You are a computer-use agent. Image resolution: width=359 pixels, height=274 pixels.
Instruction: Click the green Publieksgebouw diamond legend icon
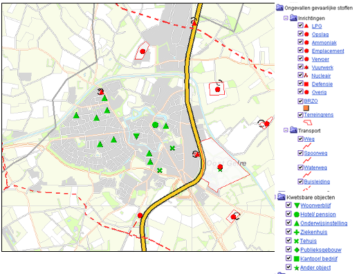297,250
